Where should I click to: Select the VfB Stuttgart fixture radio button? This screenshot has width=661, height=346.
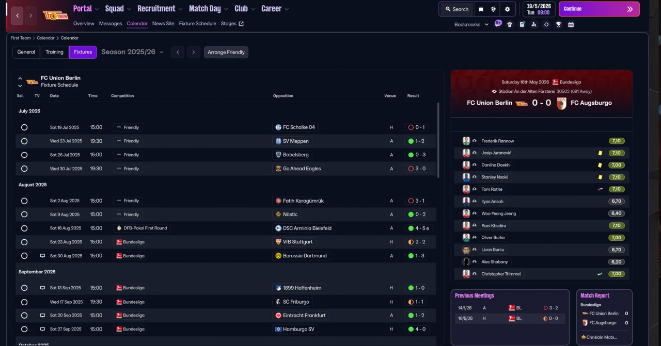click(x=24, y=242)
